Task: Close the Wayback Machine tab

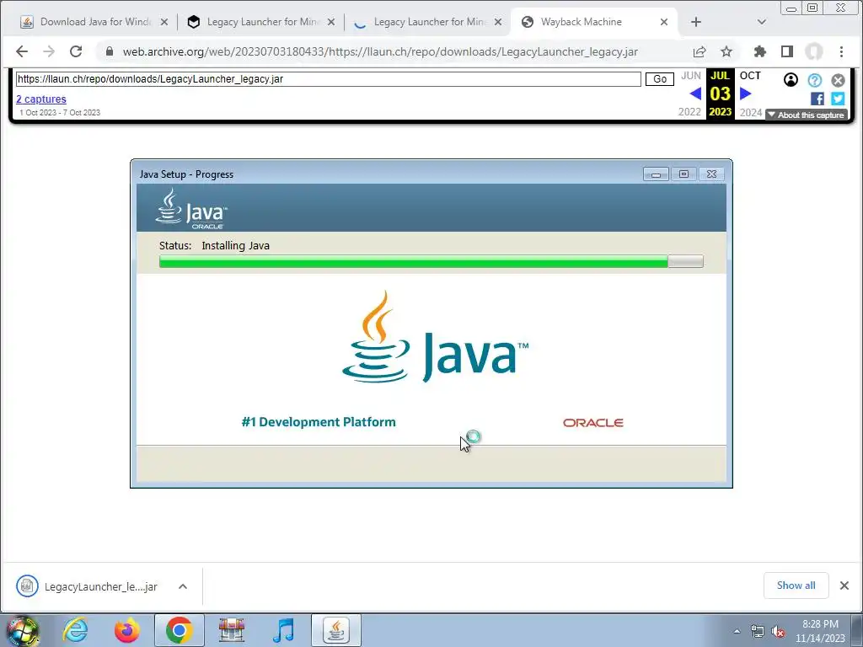Action: tap(664, 22)
